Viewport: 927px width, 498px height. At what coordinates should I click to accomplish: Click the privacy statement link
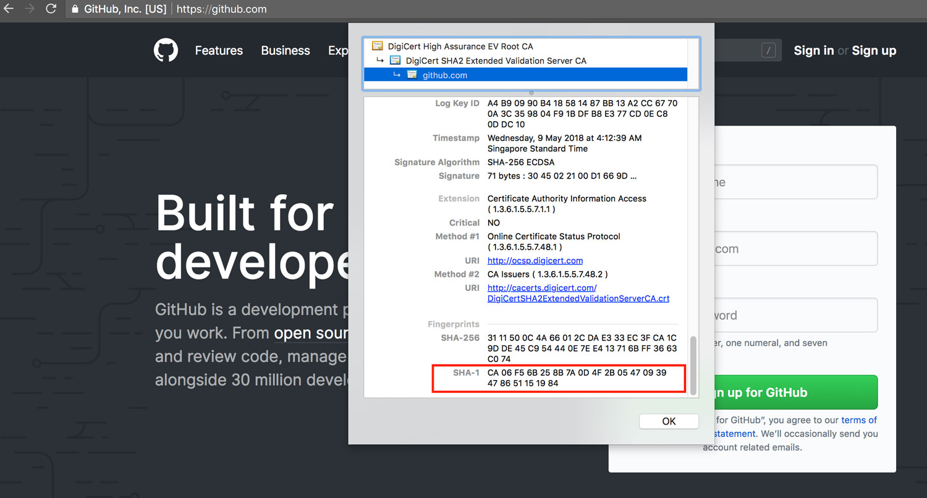[x=734, y=434]
